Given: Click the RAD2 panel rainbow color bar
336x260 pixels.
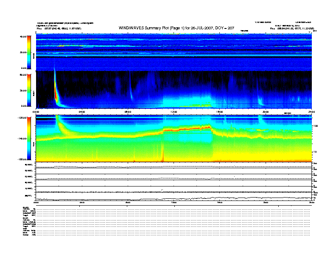Looking at the screenshot, I should coord(29,52).
